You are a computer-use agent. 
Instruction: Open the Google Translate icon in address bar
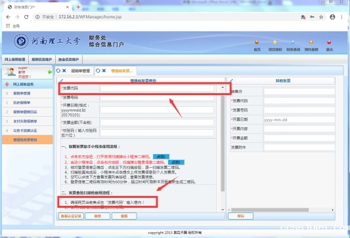coord(303,17)
